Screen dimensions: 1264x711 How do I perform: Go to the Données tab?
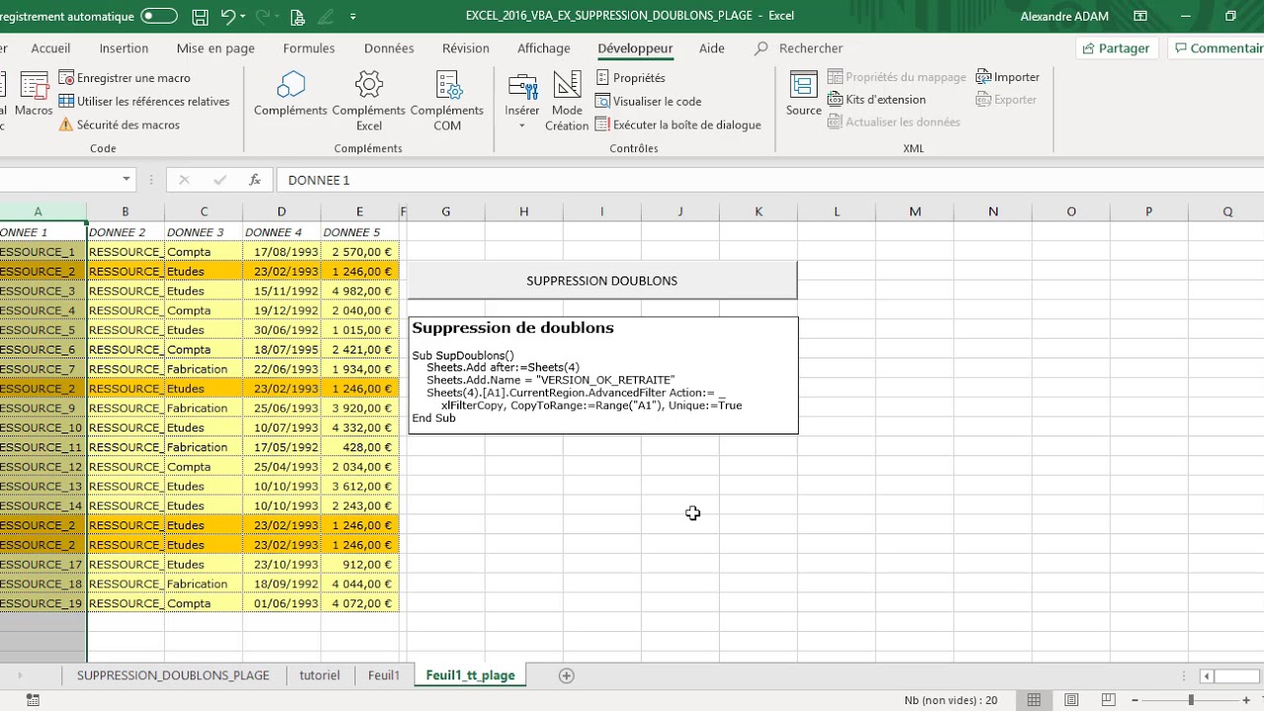click(389, 48)
